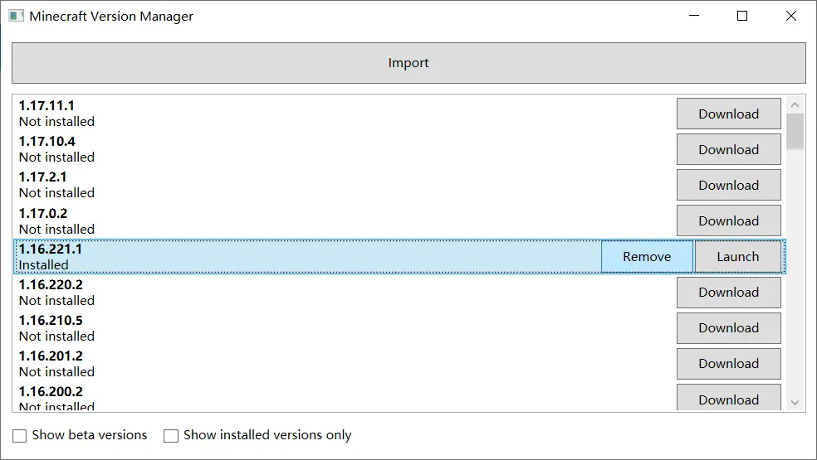Download version 1.16.210.5
Image resolution: width=817 pixels, height=460 pixels.
[x=728, y=328]
